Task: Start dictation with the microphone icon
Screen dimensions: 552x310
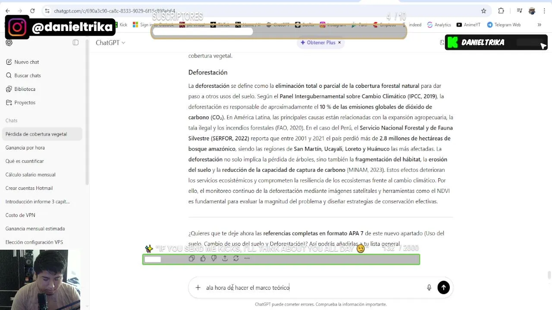Action: [x=429, y=288]
